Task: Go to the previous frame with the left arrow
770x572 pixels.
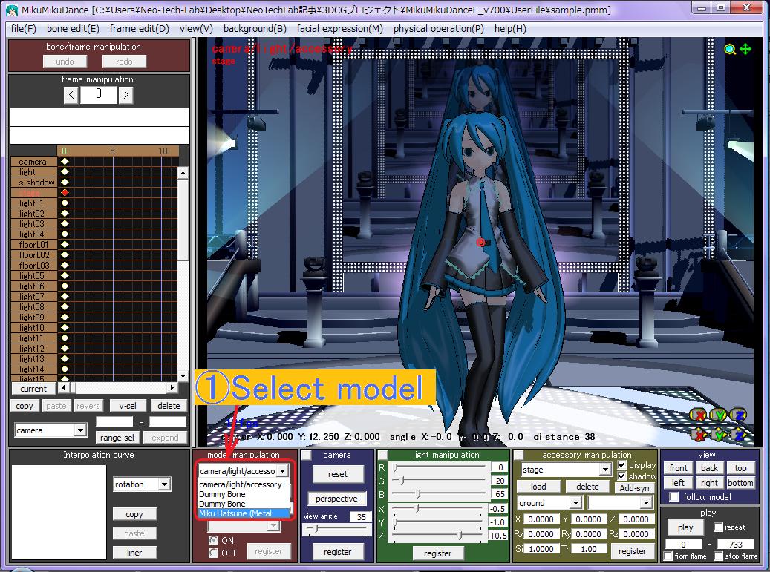Action: coord(71,95)
